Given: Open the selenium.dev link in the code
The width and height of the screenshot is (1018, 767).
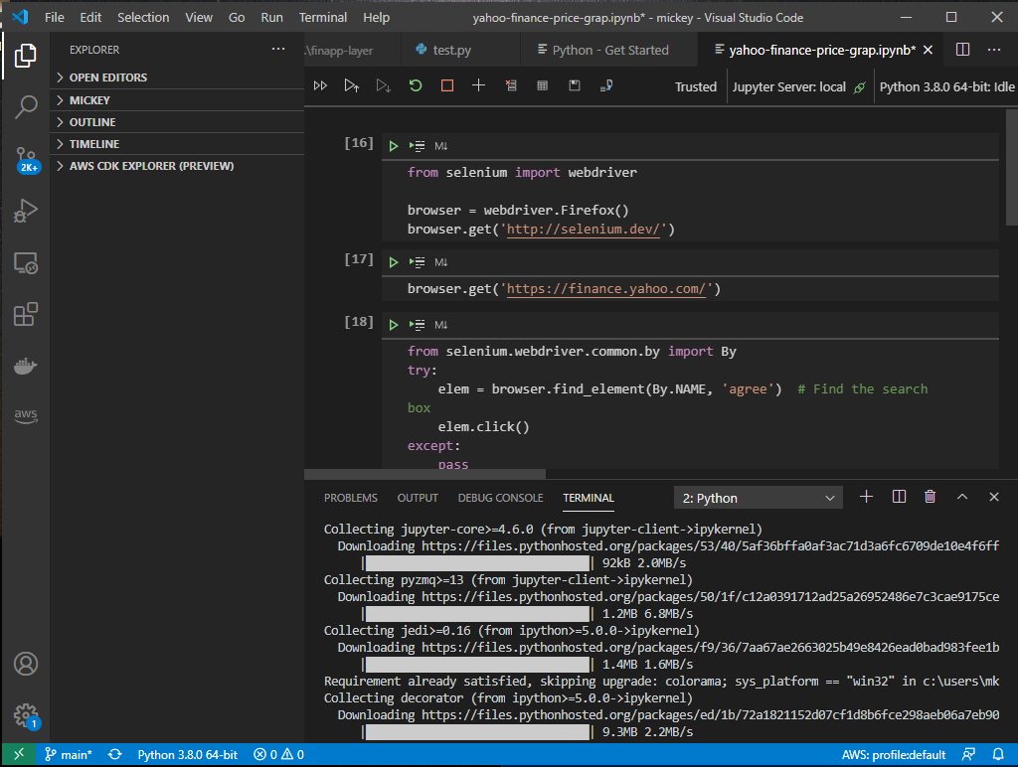Looking at the screenshot, I should coord(583,229).
